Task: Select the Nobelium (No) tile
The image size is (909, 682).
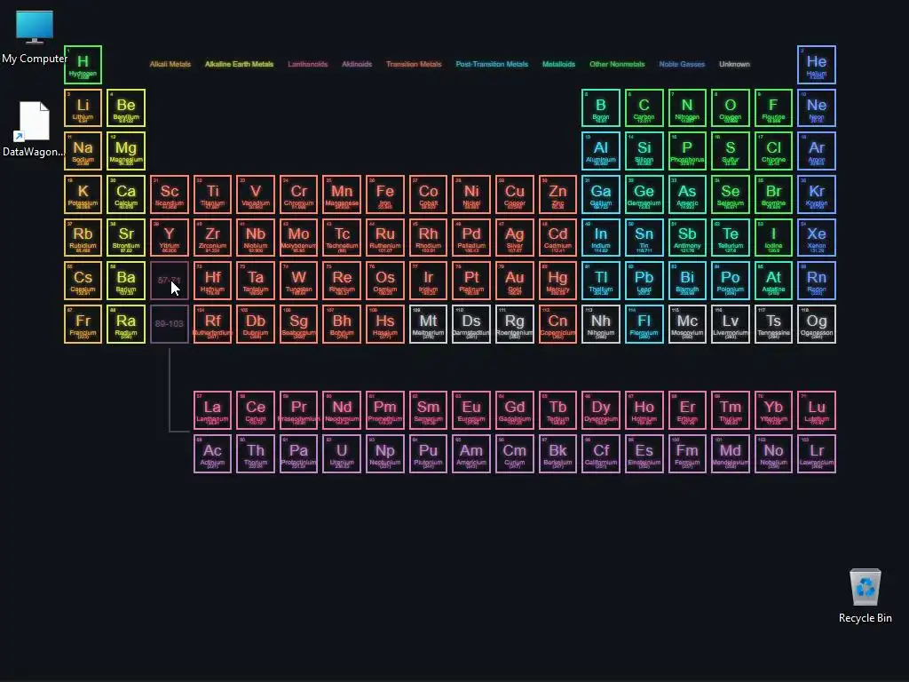Action: pyautogui.click(x=773, y=454)
